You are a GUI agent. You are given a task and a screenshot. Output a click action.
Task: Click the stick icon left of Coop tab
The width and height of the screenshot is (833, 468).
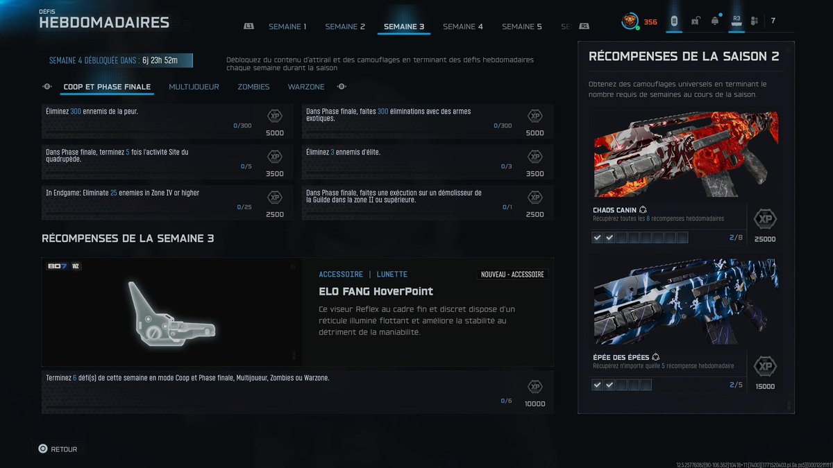(x=47, y=87)
